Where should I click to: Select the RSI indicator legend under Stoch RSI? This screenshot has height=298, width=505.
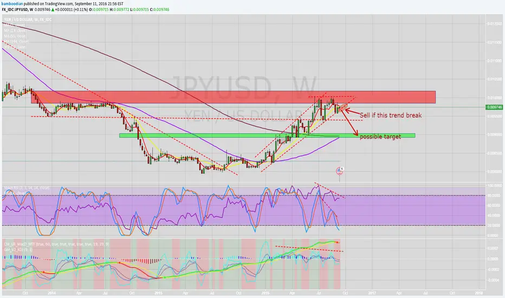(x=15, y=193)
